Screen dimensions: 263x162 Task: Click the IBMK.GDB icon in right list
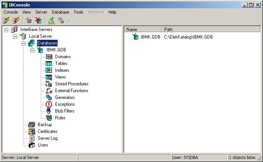point(135,37)
